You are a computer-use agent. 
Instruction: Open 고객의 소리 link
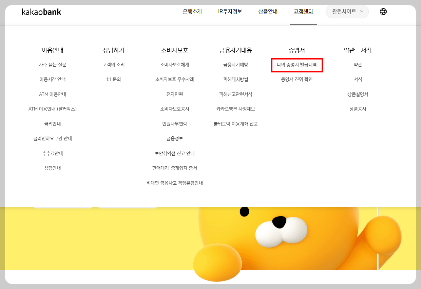[114, 65]
